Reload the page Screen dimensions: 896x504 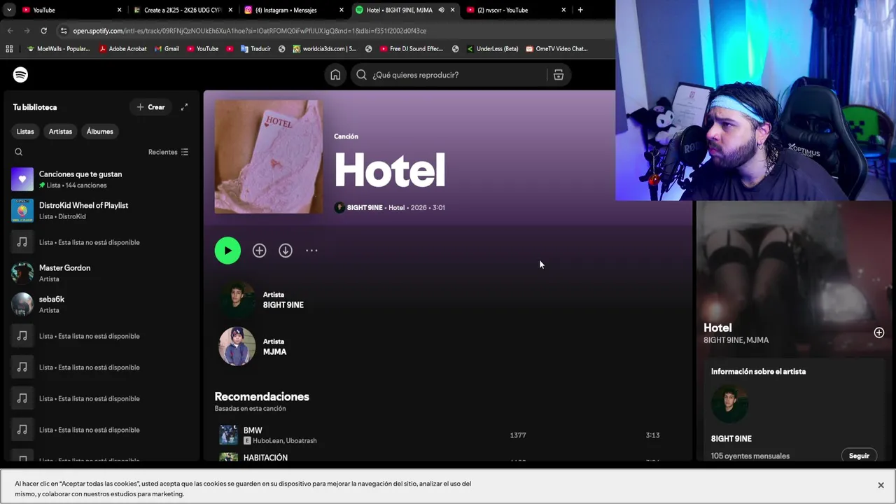pyautogui.click(x=43, y=31)
